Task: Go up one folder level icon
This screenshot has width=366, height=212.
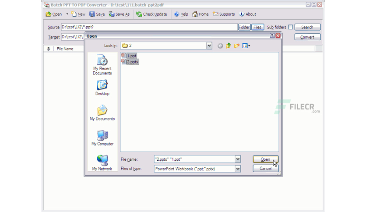Action: (228, 46)
